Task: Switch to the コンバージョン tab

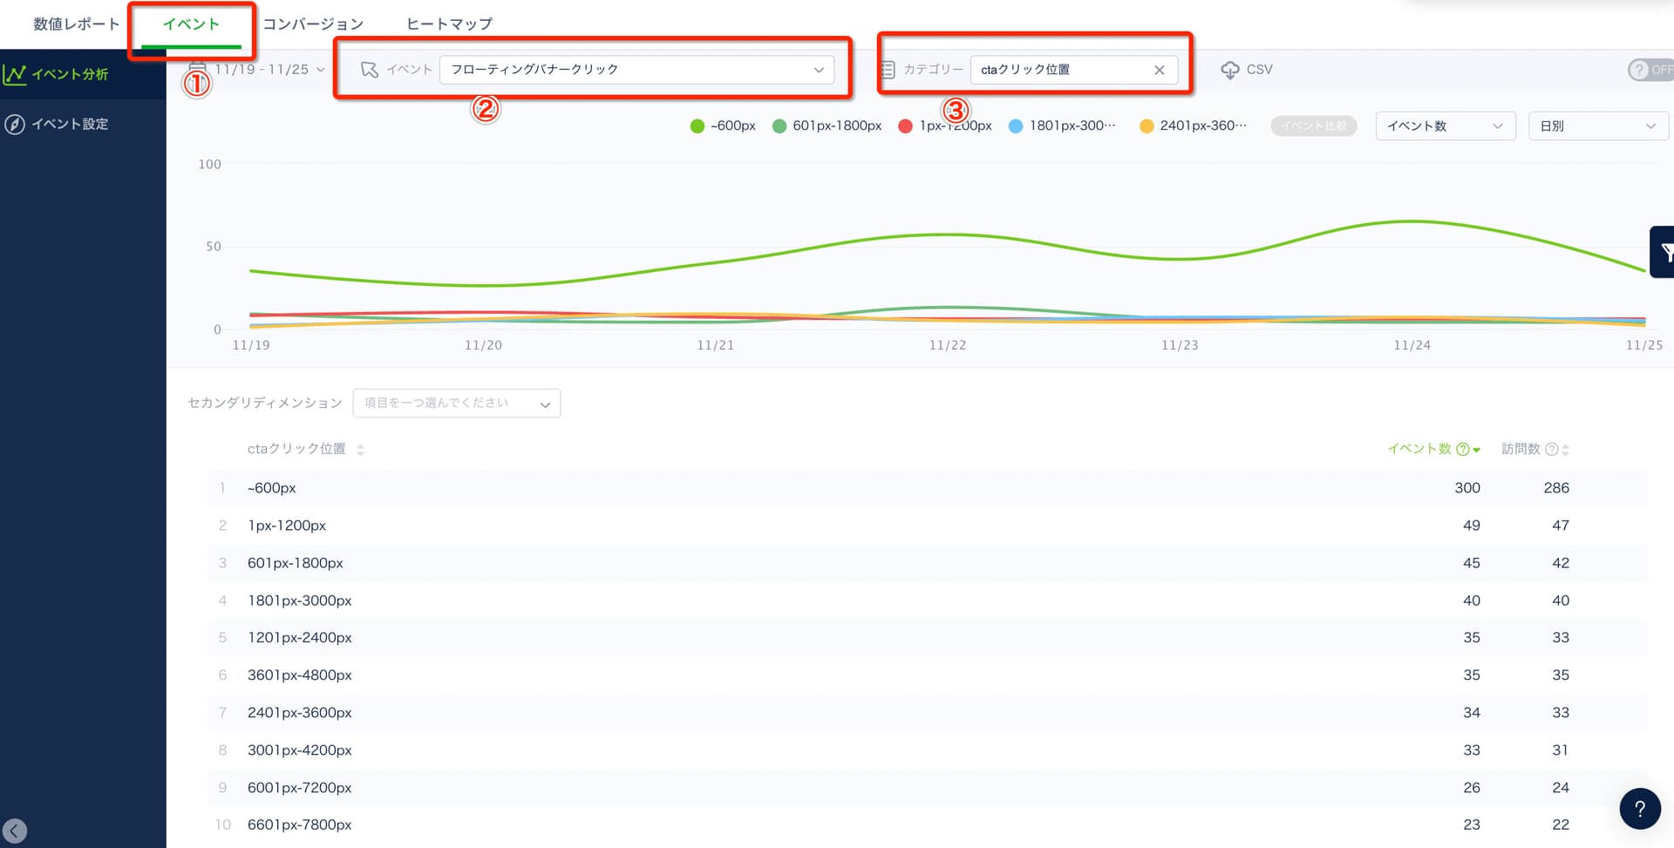Action: [313, 24]
